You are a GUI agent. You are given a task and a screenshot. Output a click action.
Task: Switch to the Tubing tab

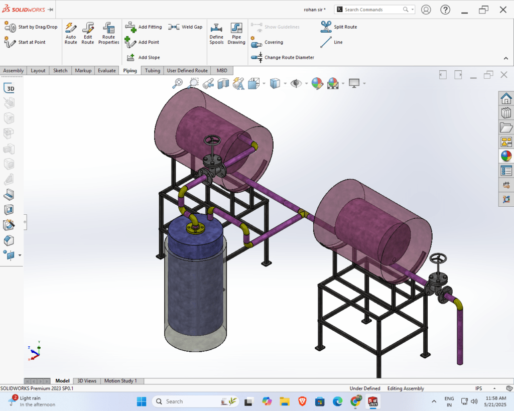pyautogui.click(x=153, y=71)
